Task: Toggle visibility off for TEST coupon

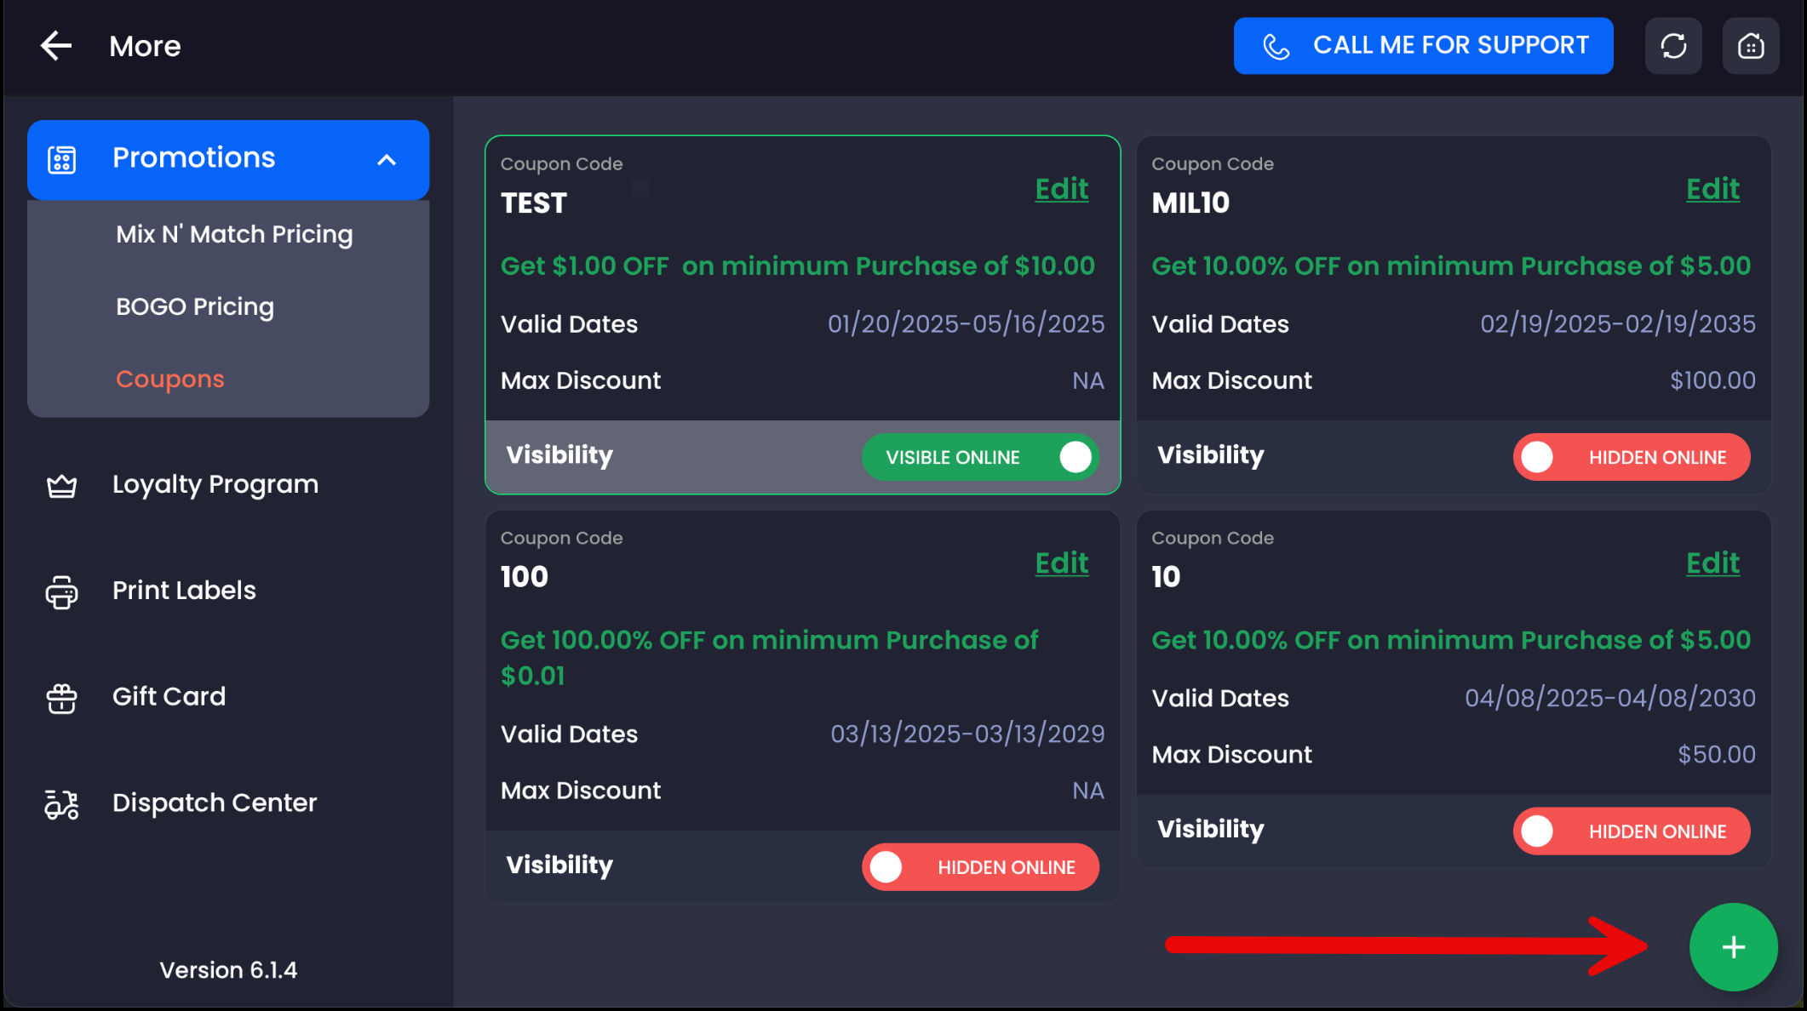Action: coord(980,457)
